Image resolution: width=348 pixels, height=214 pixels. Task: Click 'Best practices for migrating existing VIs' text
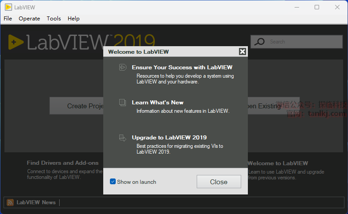pyautogui.click(x=180, y=149)
